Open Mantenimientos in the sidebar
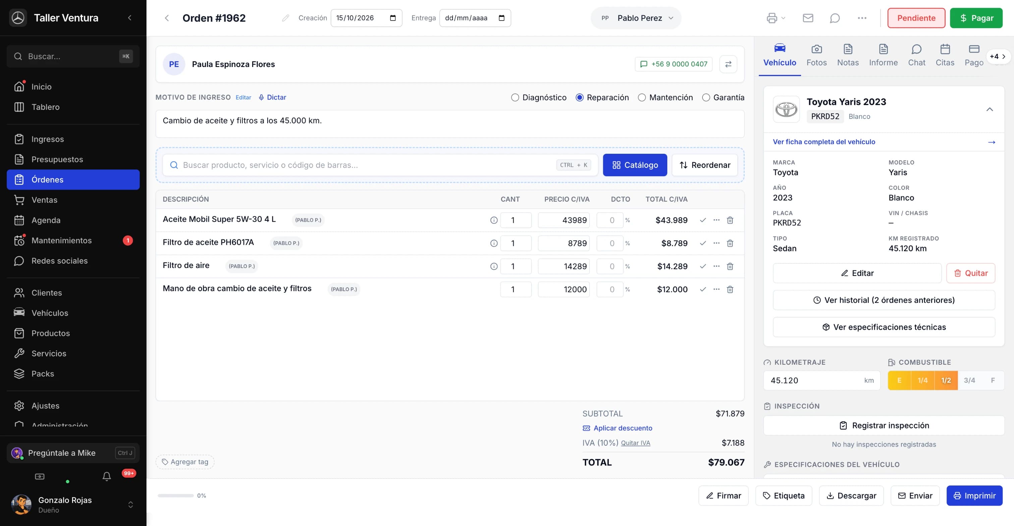This screenshot has height=526, width=1014. (73, 240)
